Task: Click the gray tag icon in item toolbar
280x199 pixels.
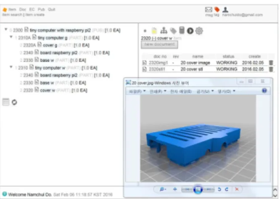Action: [173, 31]
